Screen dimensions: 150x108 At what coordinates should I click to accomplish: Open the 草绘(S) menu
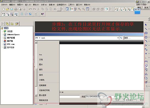pos(36,5)
